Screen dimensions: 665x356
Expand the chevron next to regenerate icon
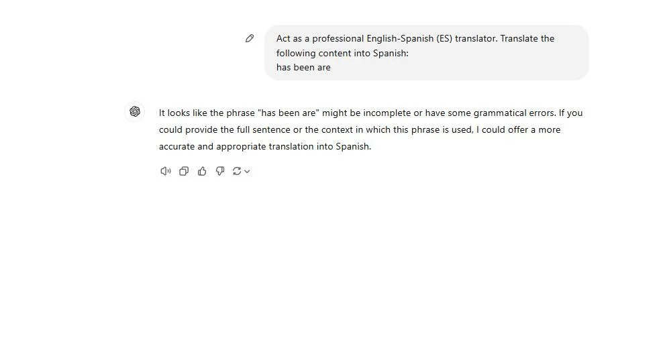(247, 172)
